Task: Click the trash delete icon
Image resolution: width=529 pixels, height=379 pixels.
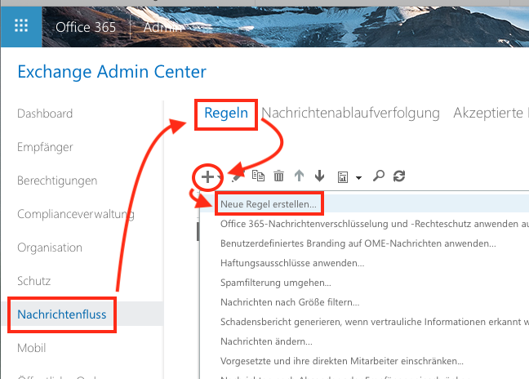Action: 278,176
